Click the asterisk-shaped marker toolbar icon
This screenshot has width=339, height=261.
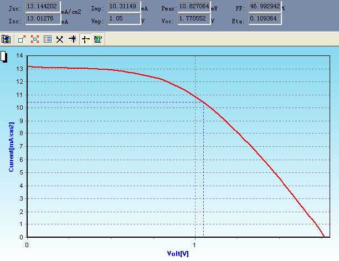tap(73, 39)
